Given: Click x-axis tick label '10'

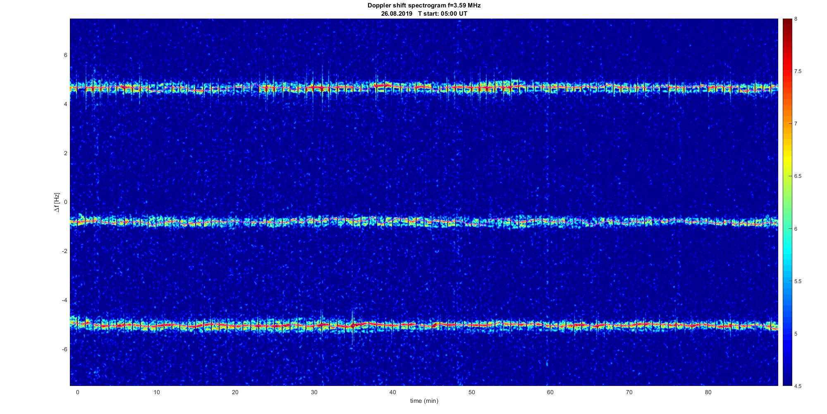Looking at the screenshot, I should [x=156, y=392].
